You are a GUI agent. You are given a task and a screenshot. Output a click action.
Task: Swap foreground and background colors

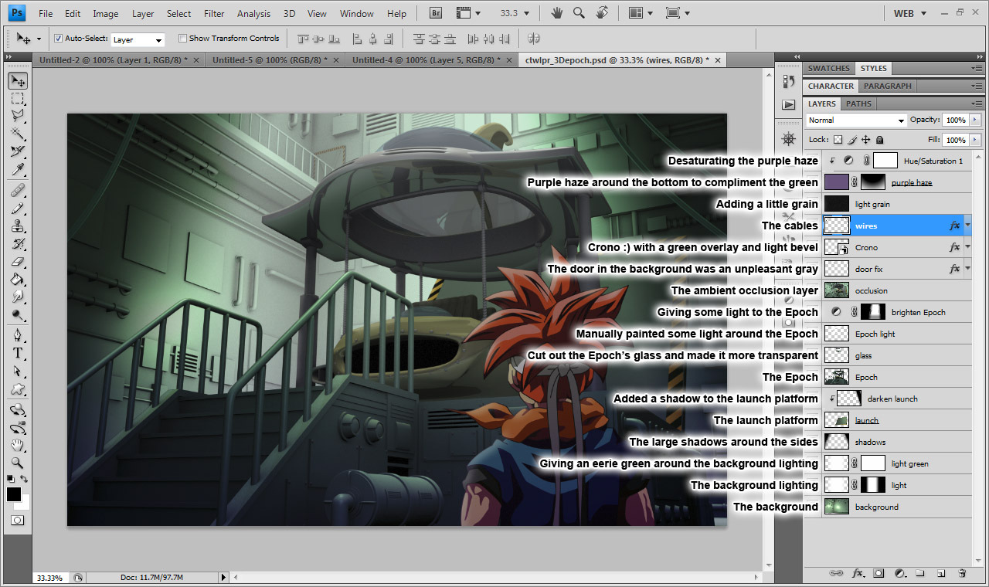click(25, 480)
